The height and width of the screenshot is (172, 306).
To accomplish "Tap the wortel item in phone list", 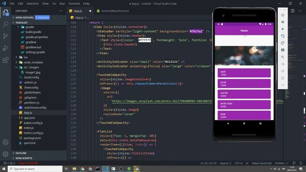I will [x=244, y=94].
